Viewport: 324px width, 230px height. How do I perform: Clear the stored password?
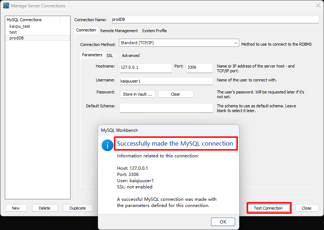(176, 94)
